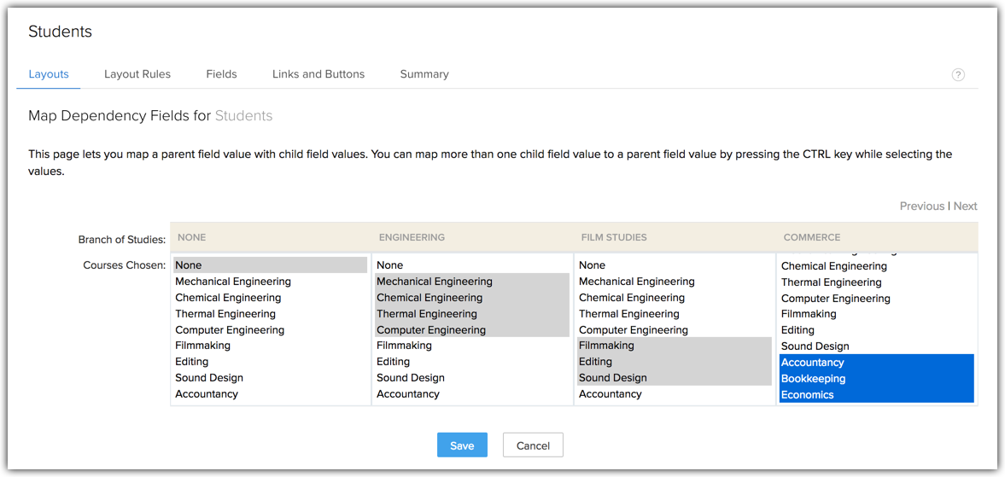The width and height of the screenshot is (1005, 477).
Task: Click the Next link
Action: click(966, 206)
